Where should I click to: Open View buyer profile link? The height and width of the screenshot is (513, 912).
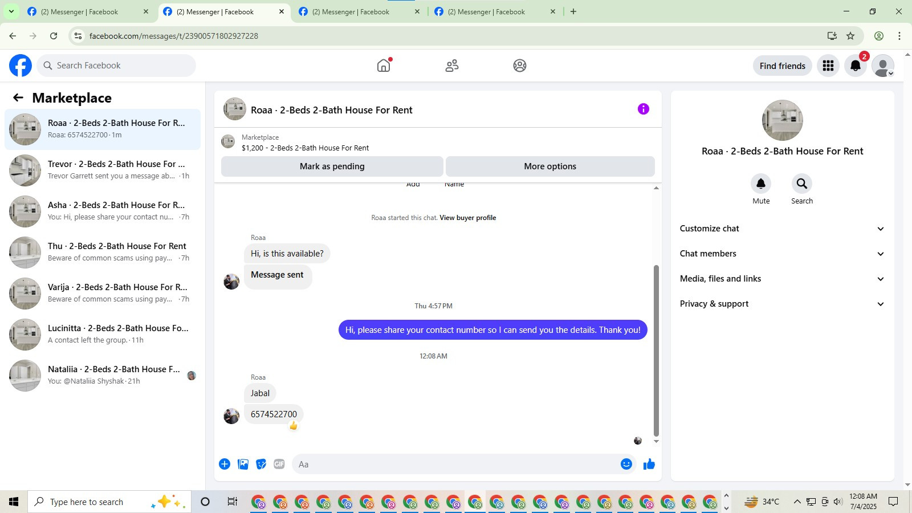(x=467, y=218)
